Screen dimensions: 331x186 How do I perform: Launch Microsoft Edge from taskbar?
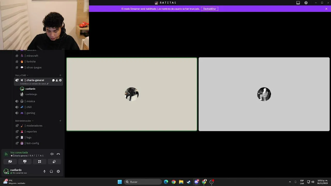(166, 182)
